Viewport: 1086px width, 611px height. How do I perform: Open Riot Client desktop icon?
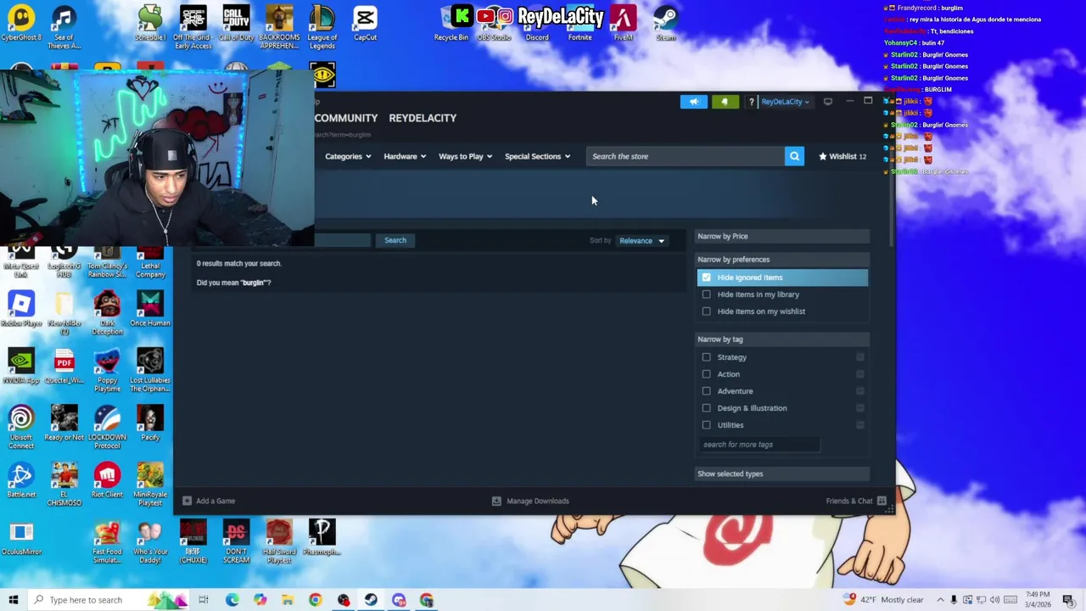tap(107, 480)
